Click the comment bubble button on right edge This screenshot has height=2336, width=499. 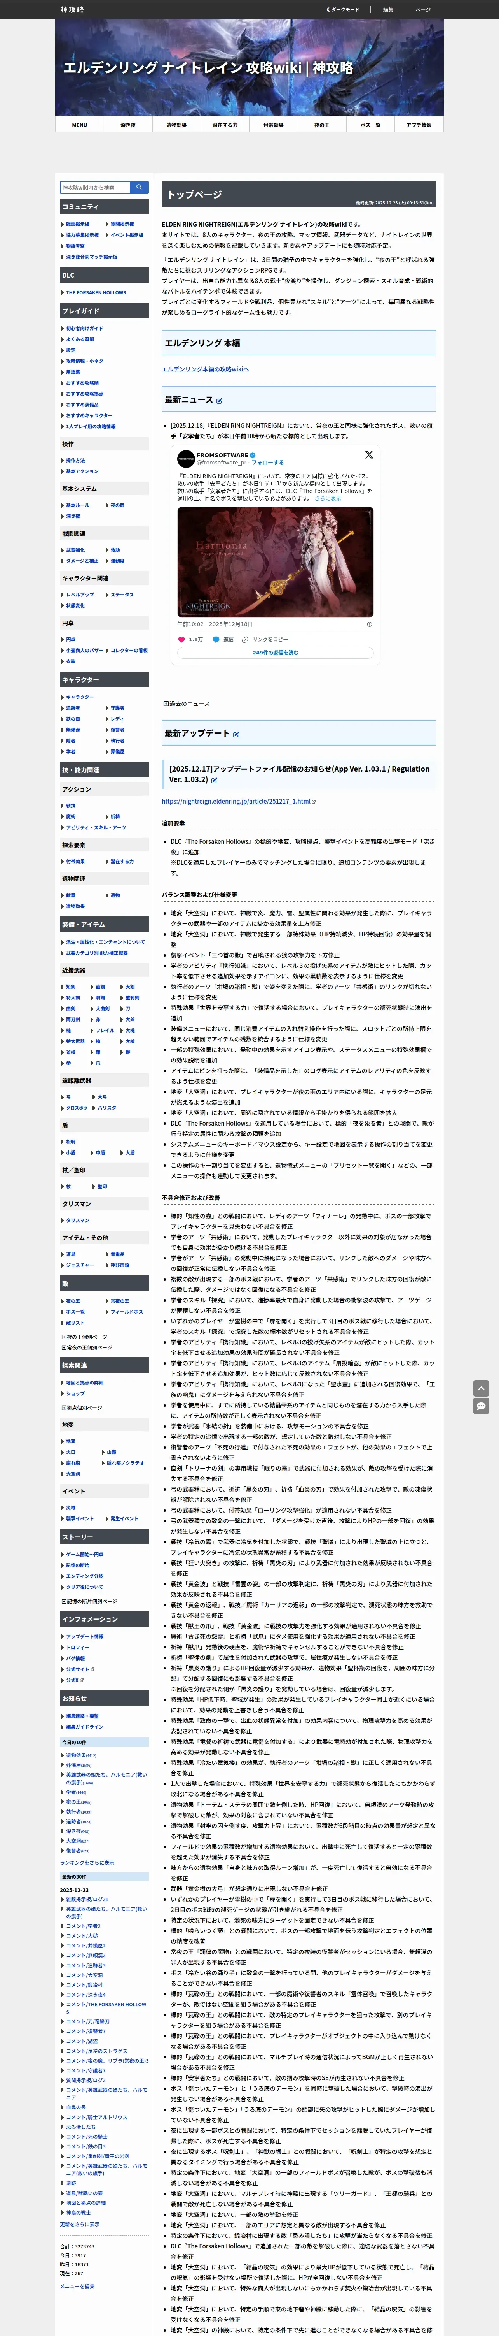coord(481,1405)
